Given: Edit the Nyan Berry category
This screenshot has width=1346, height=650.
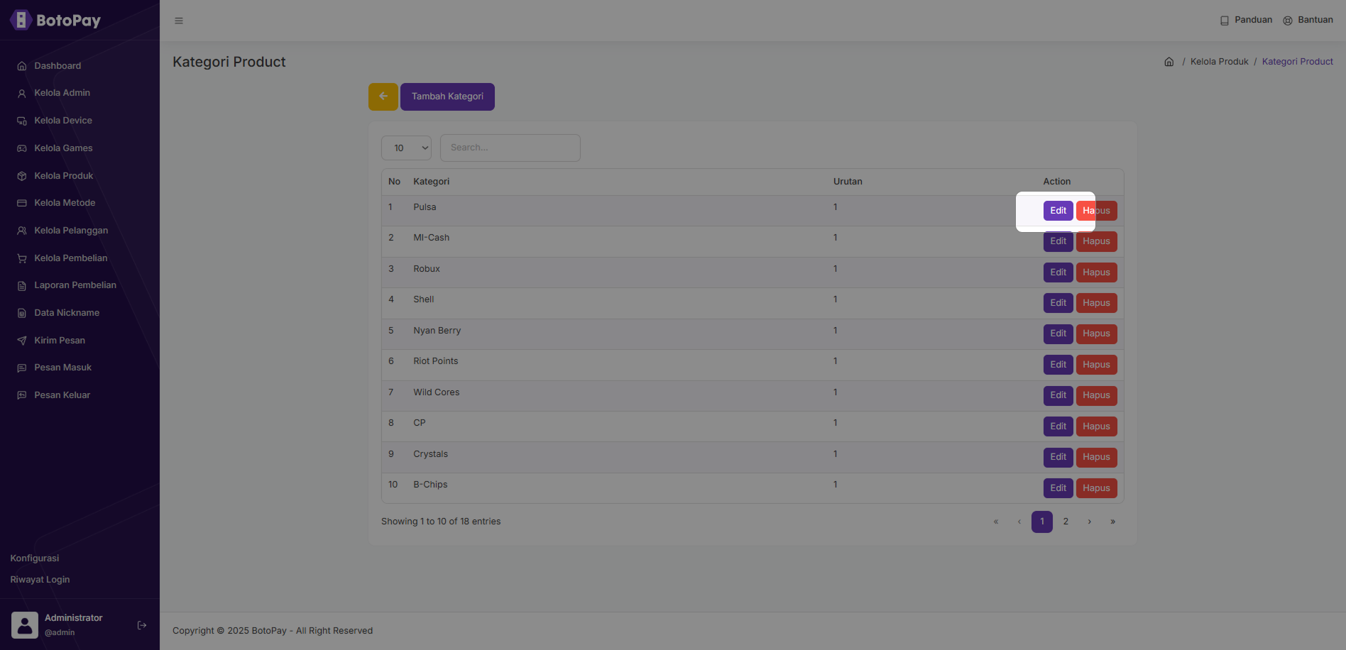Looking at the screenshot, I should [1058, 334].
